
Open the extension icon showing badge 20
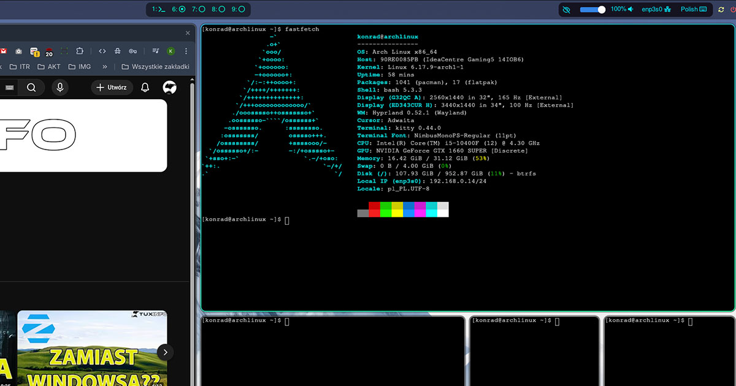(49, 51)
